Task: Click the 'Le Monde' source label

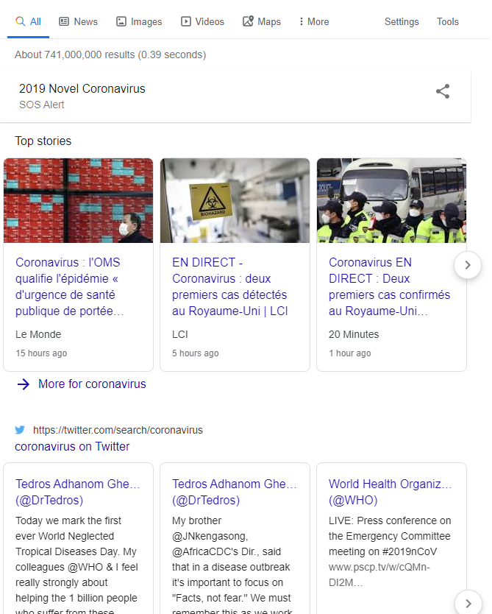Action: (x=38, y=334)
